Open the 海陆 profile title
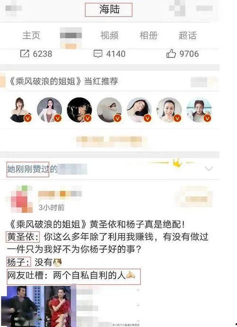The image size is (237, 327). point(109,9)
